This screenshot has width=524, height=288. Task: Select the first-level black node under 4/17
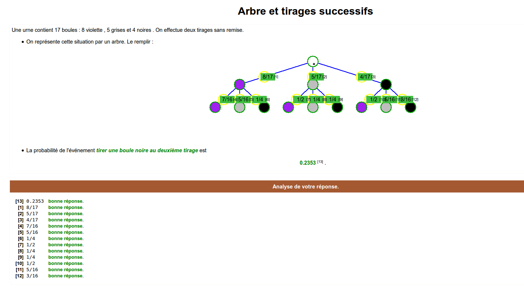(x=386, y=85)
